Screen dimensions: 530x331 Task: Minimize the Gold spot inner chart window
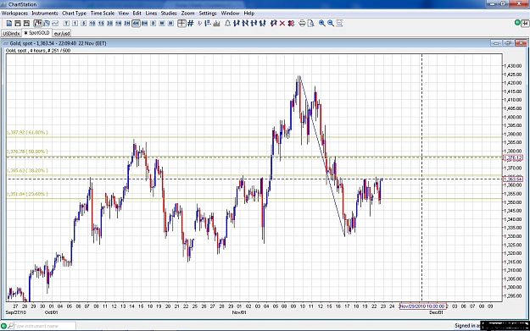point(496,43)
